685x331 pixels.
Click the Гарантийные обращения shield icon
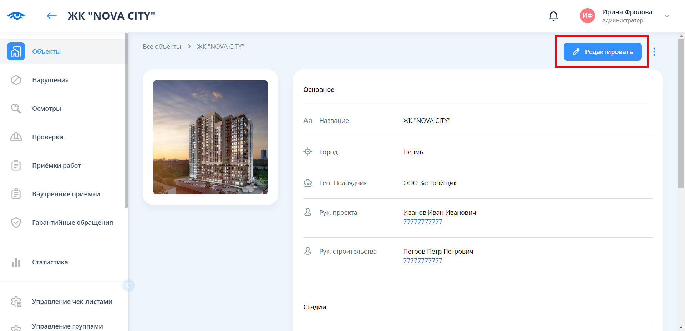[16, 223]
